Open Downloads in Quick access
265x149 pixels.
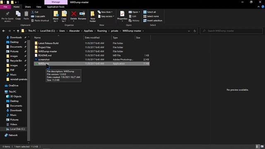coord(16,37)
